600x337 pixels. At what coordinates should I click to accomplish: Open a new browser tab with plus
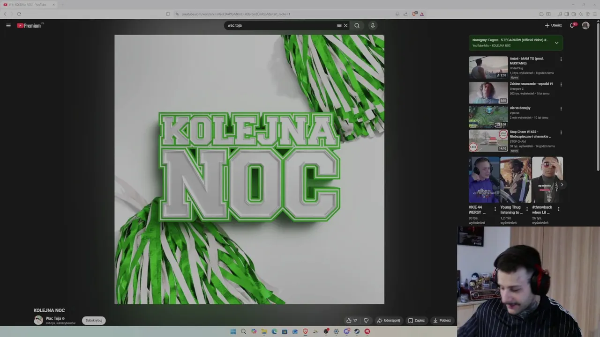[x=62, y=5]
